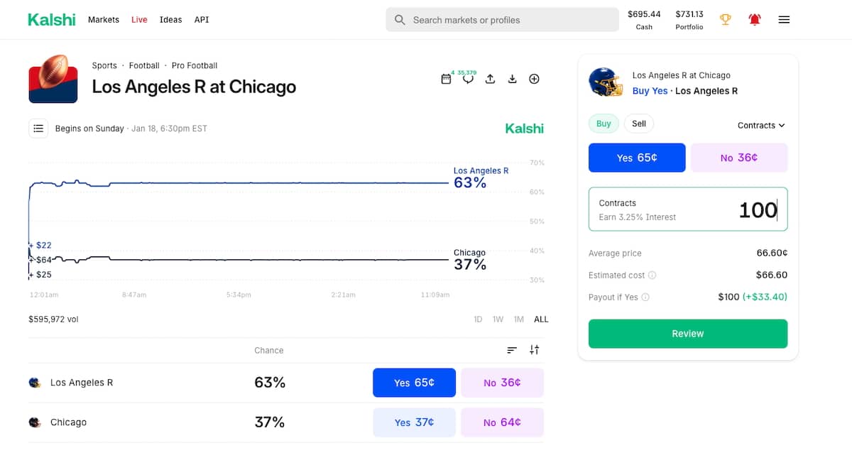Click Los Angeles R team icon in outcomes row
This screenshot has width=852, height=453.
(x=35, y=383)
